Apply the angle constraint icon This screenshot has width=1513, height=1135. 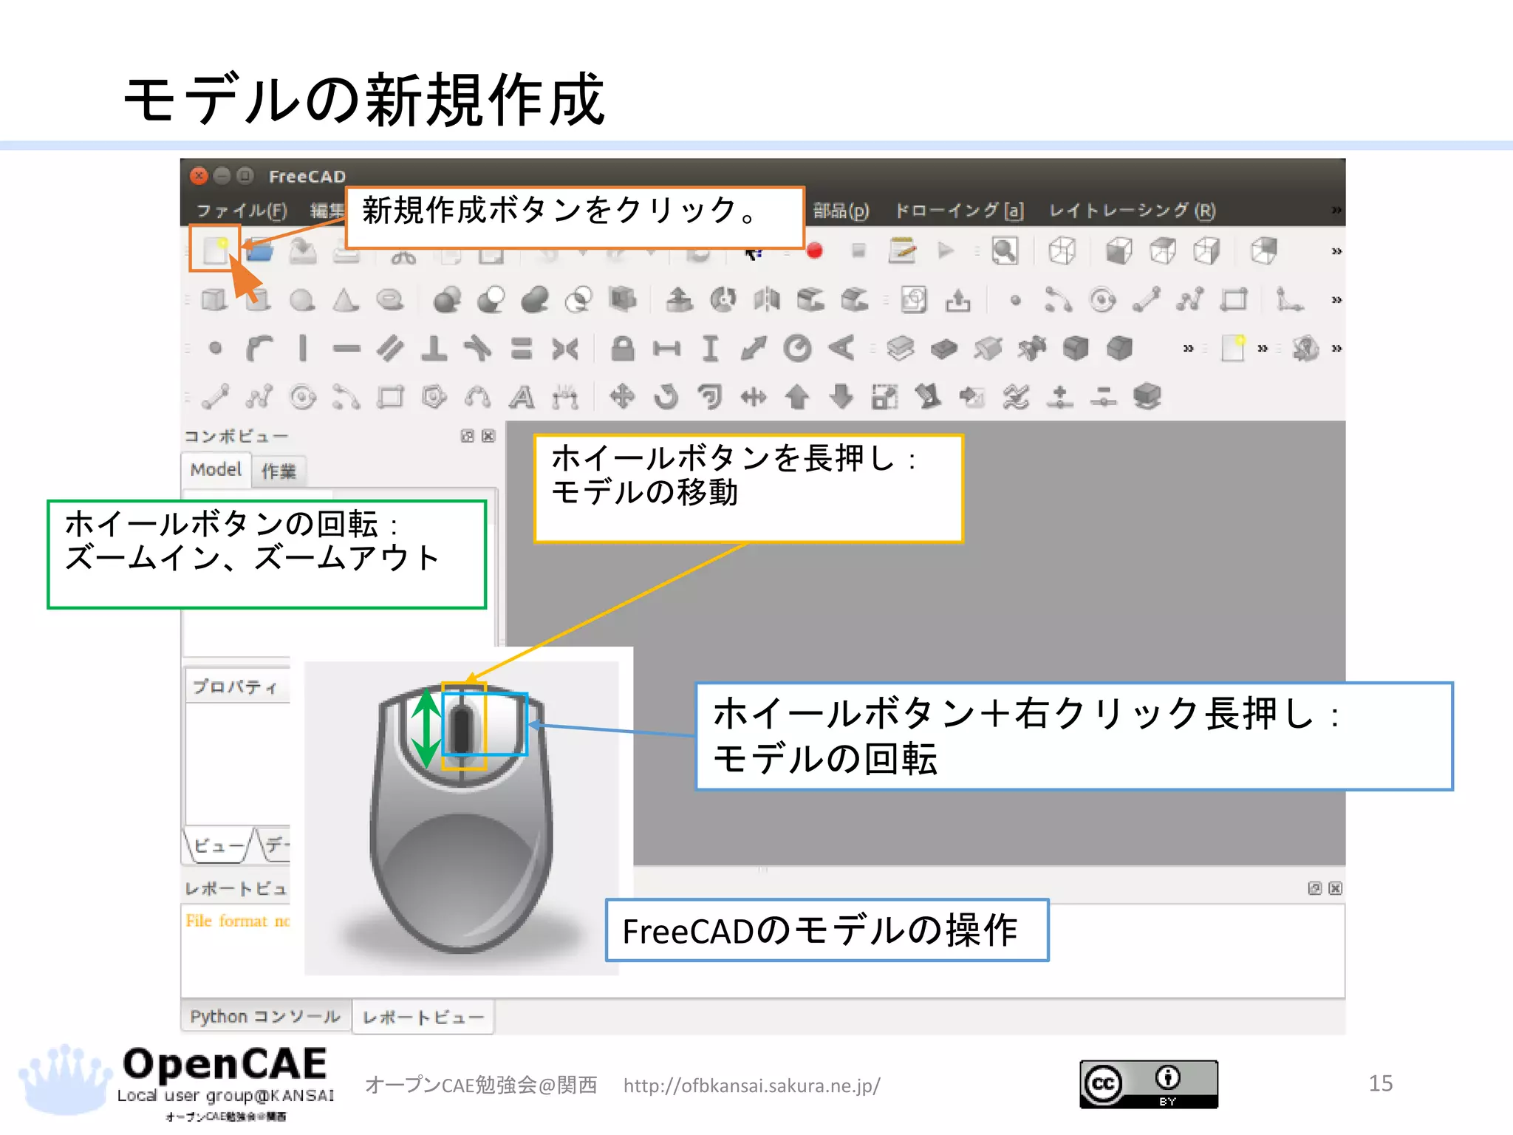(841, 348)
